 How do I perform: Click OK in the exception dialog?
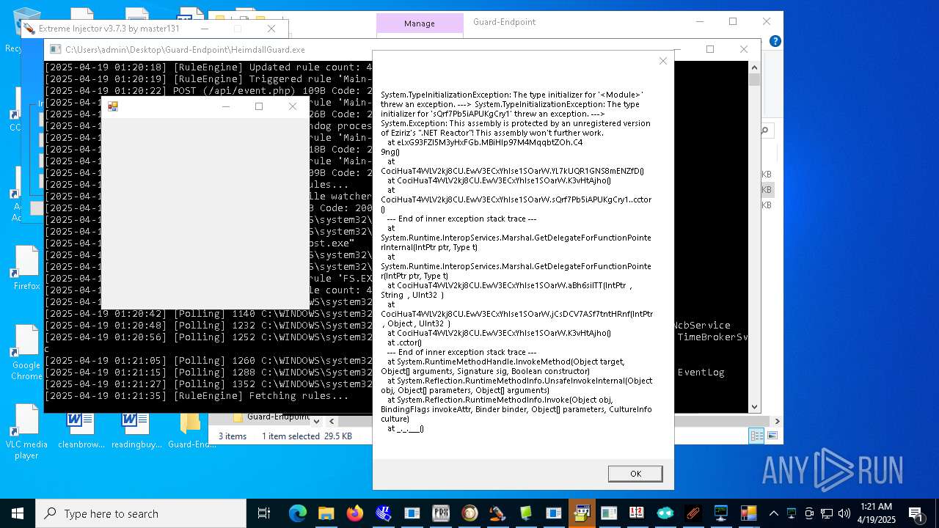[635, 474]
